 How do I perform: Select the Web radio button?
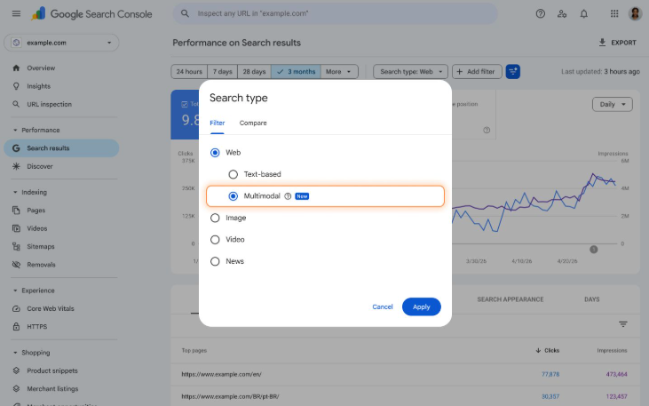[x=215, y=153]
